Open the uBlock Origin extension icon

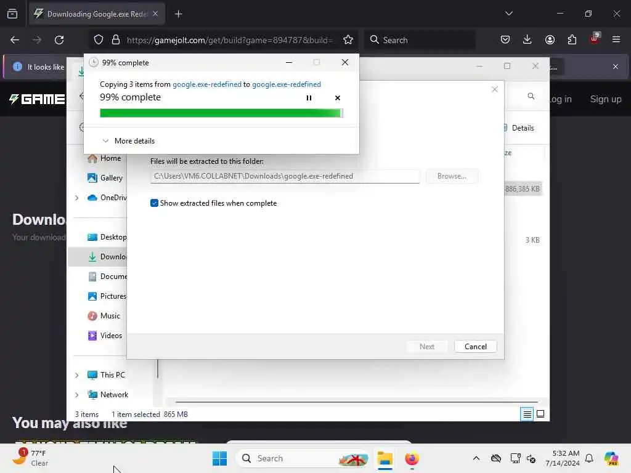click(x=595, y=39)
